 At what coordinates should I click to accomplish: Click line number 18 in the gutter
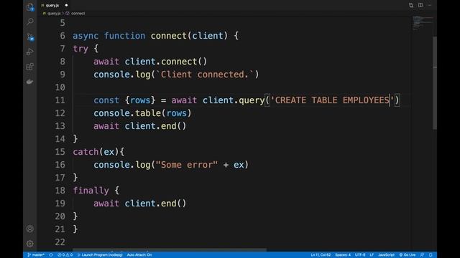[x=60, y=191]
